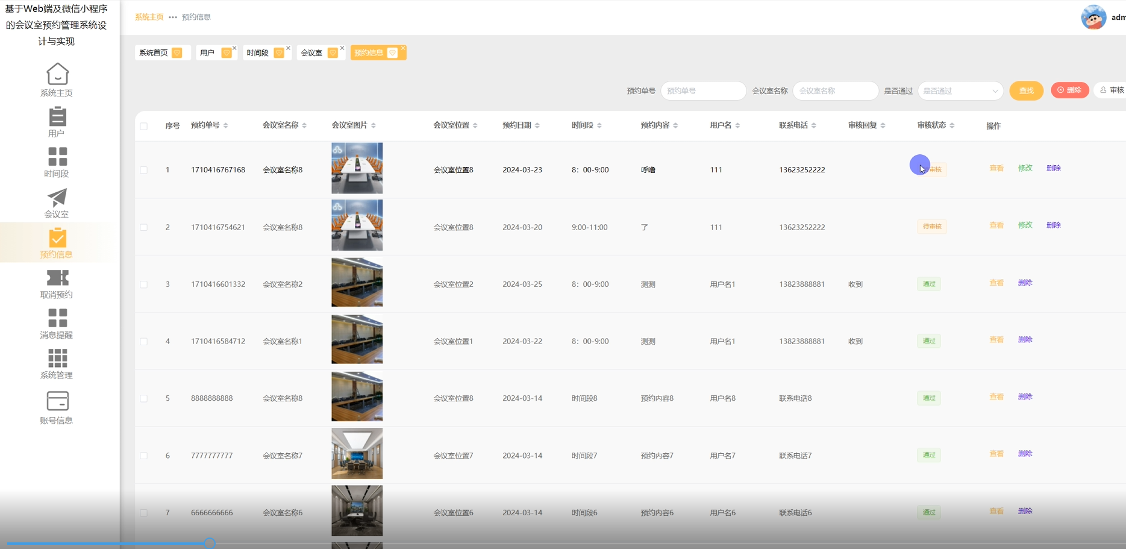Open 取消预约 via its sidebar icon
This screenshot has width=1126, height=549.
57,277
